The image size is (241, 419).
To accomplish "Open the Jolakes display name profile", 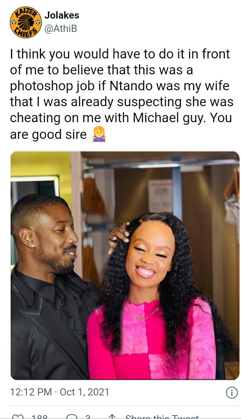I will tap(62, 15).
